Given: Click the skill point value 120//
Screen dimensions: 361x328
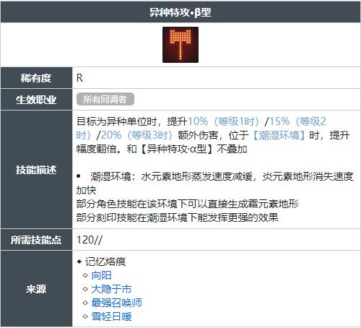Looking at the screenshot, I should [90, 240].
